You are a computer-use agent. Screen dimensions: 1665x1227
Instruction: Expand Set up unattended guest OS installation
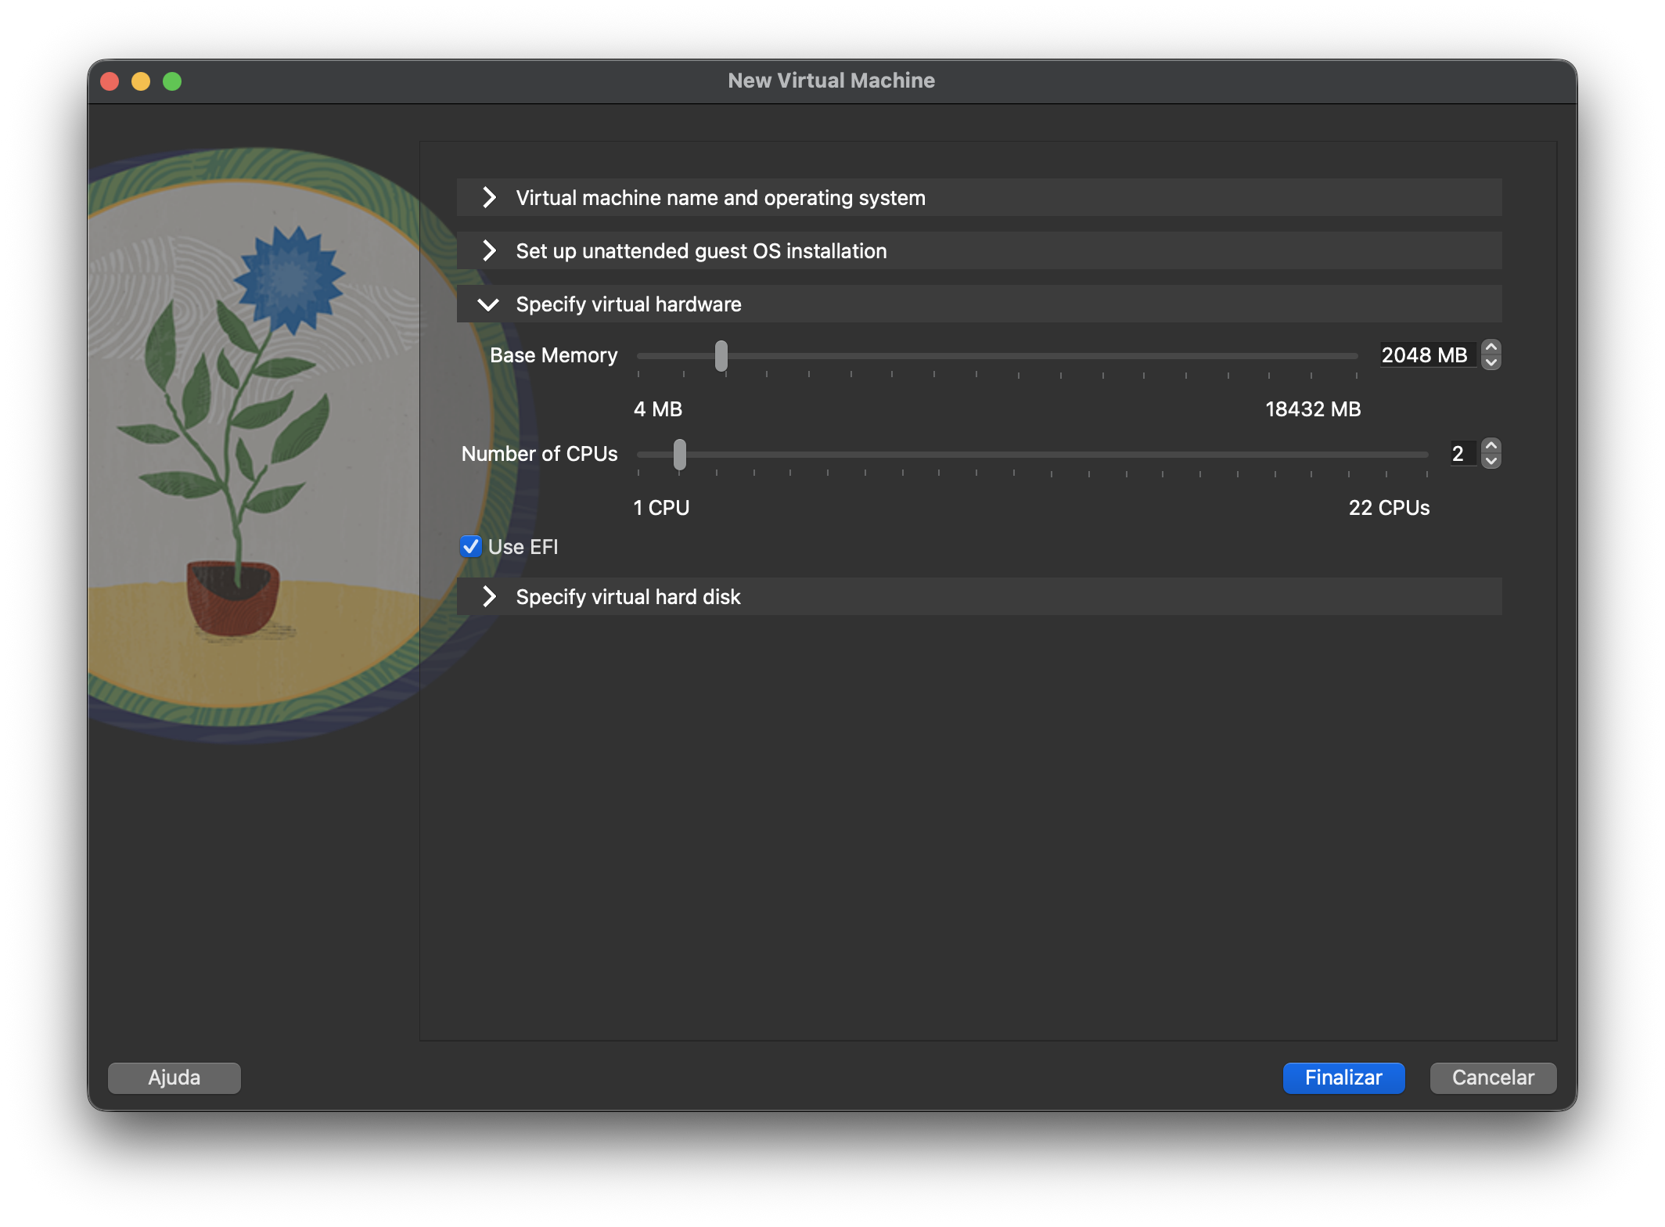click(x=701, y=251)
